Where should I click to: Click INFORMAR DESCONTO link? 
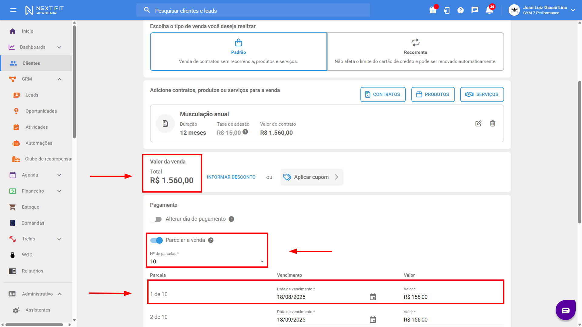pyautogui.click(x=231, y=177)
